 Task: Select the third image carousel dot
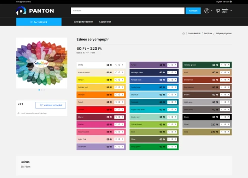(x=44, y=90)
